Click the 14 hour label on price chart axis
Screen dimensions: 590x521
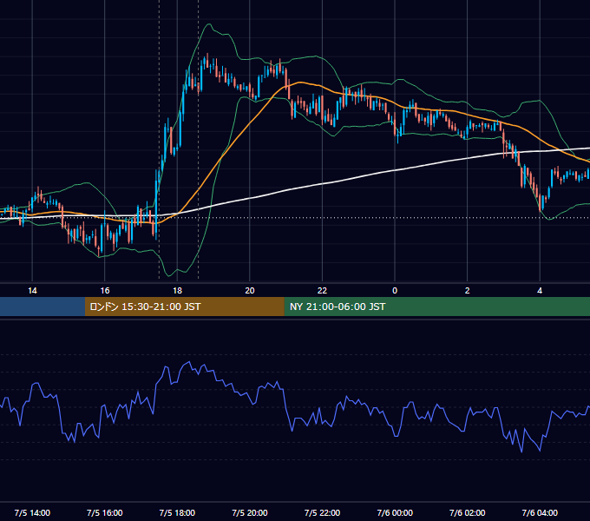click(x=32, y=291)
